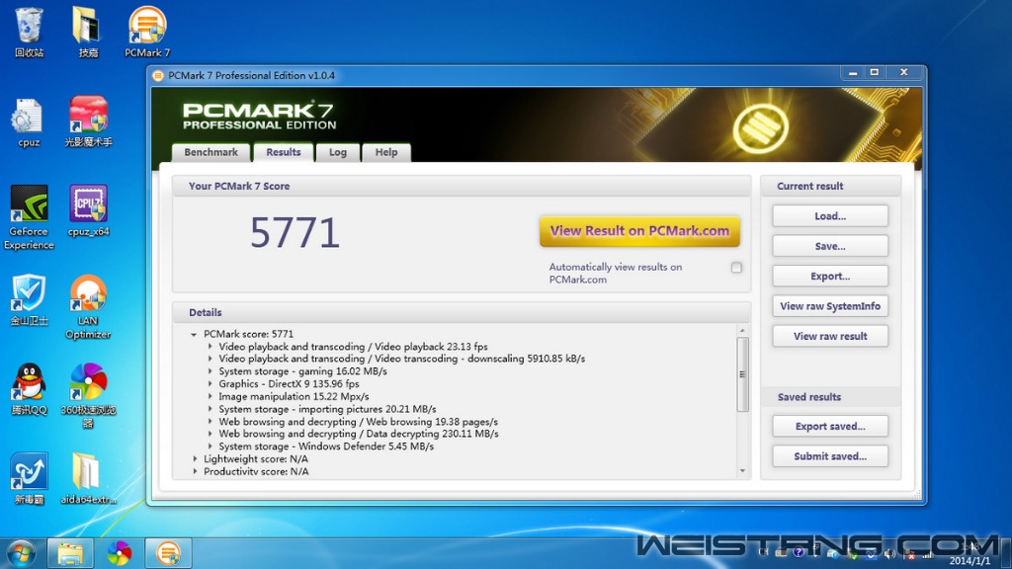The width and height of the screenshot is (1012, 569).
Task: Launch the 360 browser pinned on the taskbar
Action: [x=119, y=553]
